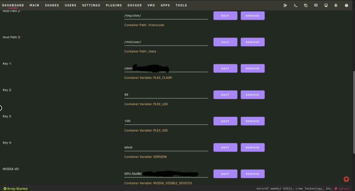Edit Key 4 VERSION variable

coord(225,147)
